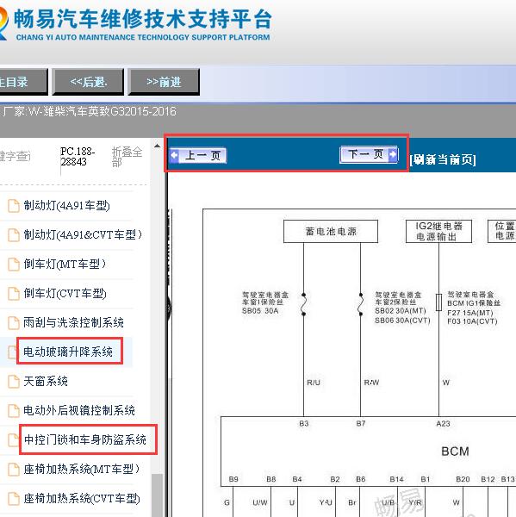Click document icon beside 倒车灯(CVT车型)
This screenshot has height=517, width=516.
(14, 294)
